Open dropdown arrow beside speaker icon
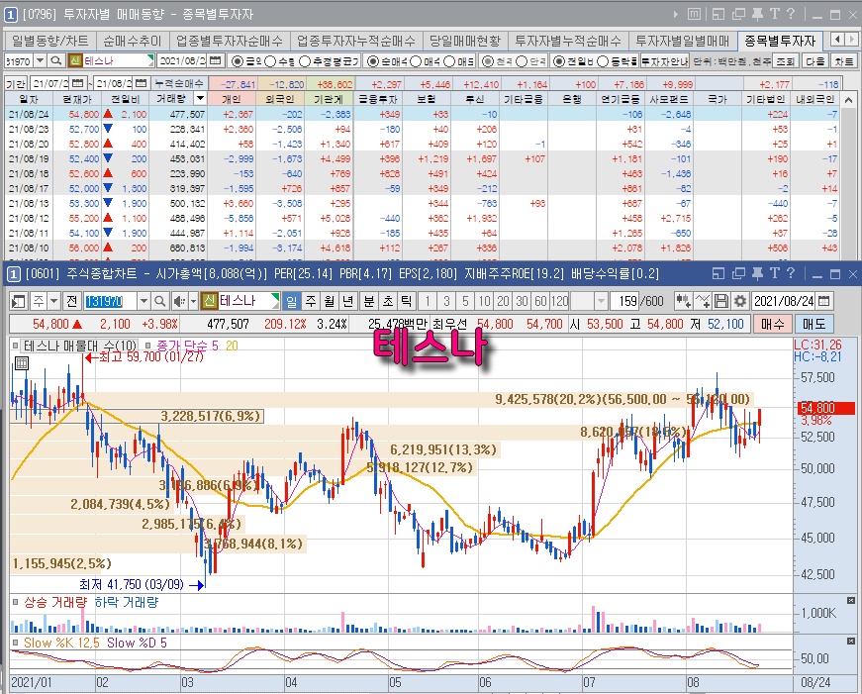This screenshot has width=862, height=694. coord(193,301)
